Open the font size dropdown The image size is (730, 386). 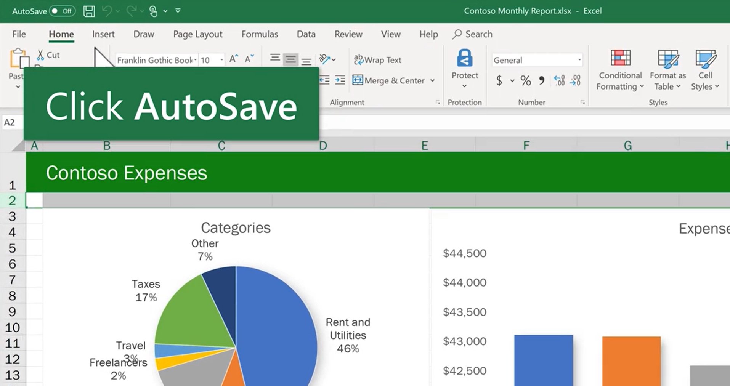221,60
